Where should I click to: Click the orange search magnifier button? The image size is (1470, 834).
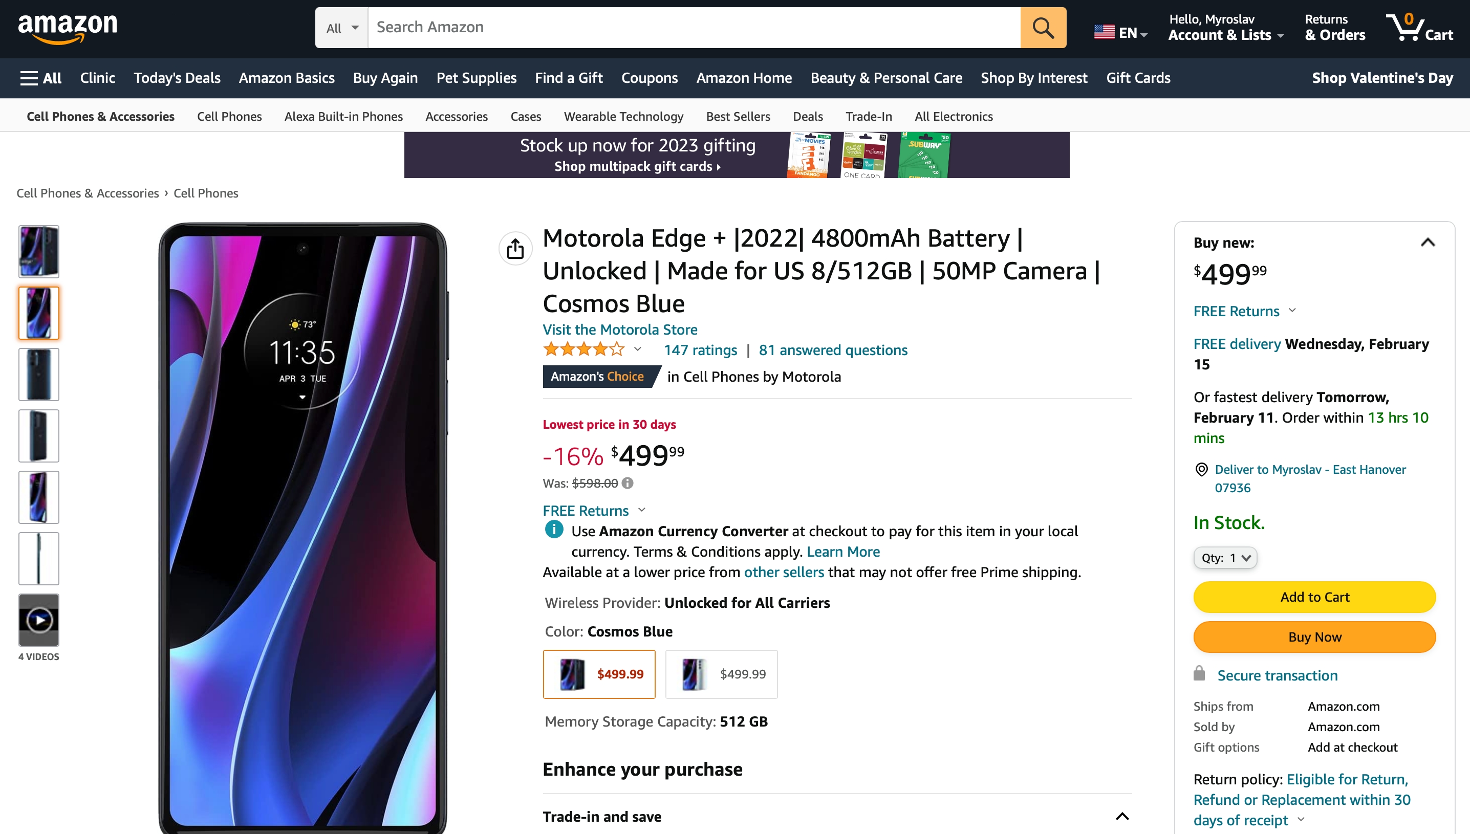pos(1043,28)
